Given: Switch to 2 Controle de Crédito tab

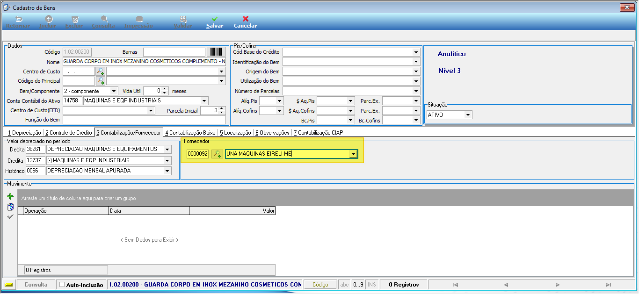Looking at the screenshot, I should (68, 133).
